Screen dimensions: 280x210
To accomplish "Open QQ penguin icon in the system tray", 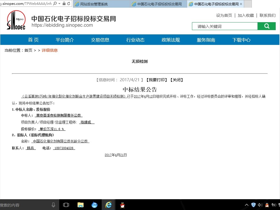I will pyautogui.click(x=267, y=205).
